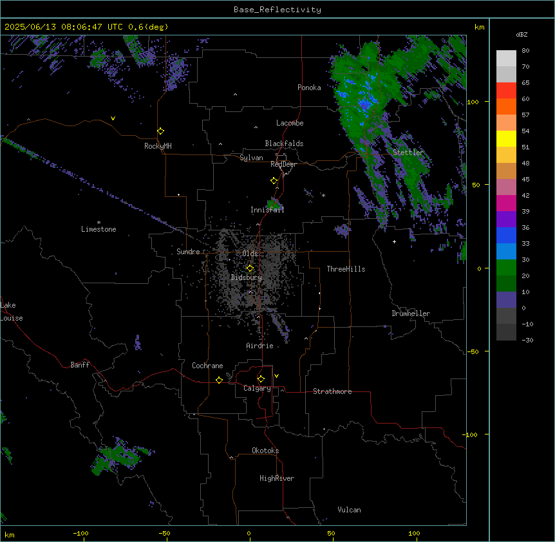This screenshot has height=542, width=555.
Task: Click the Limestone label
Action: (x=99, y=229)
